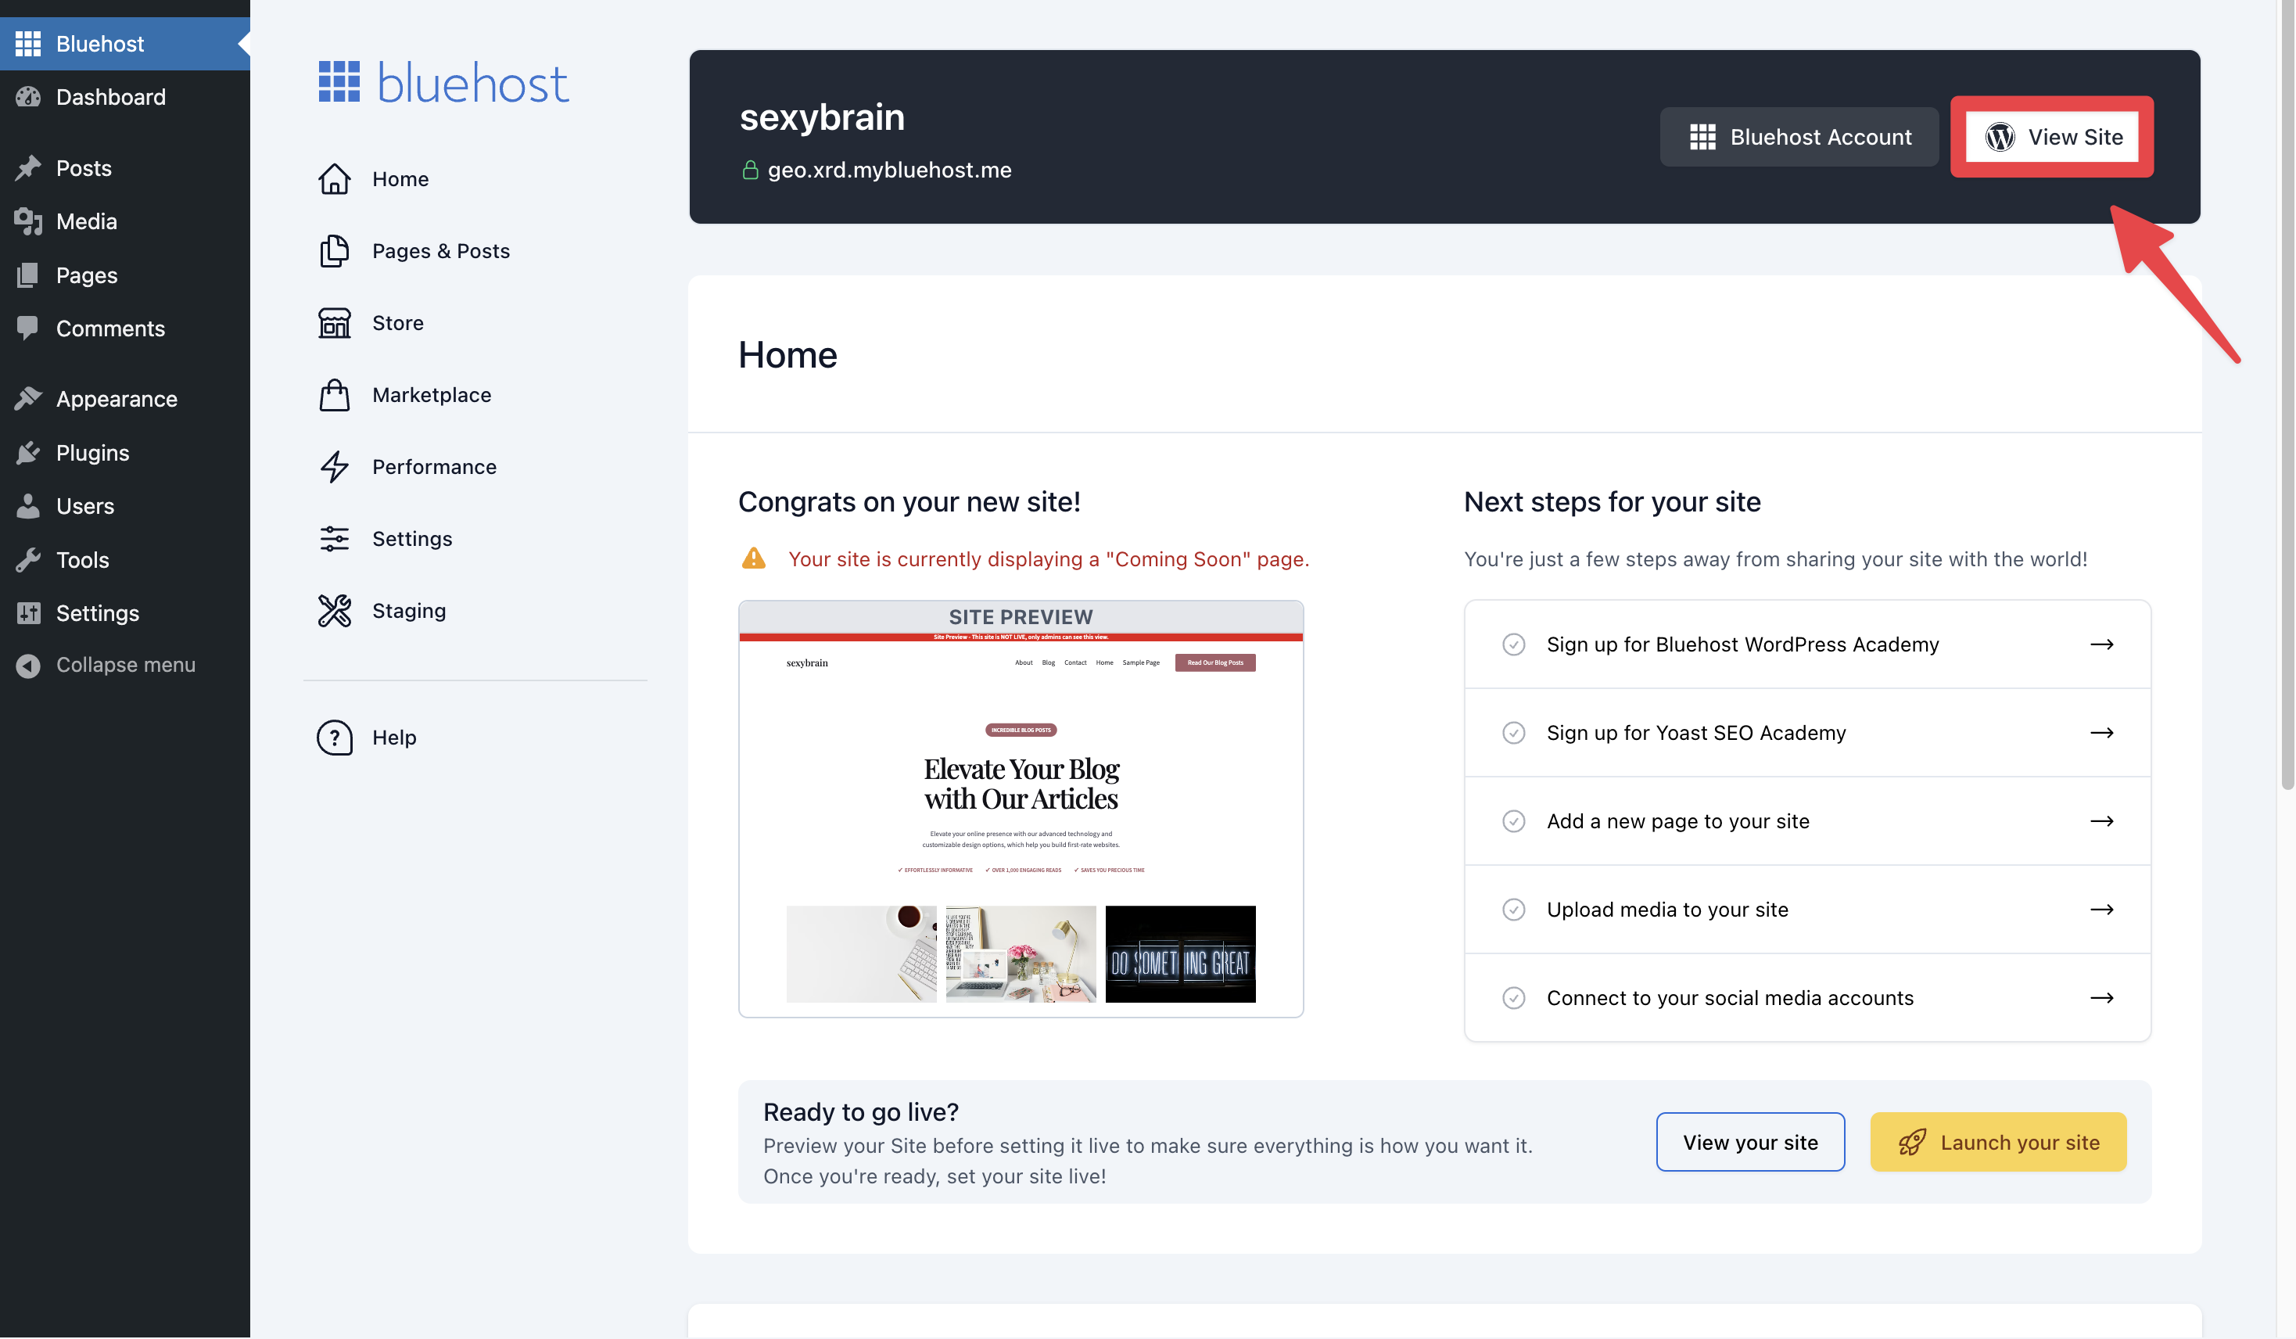The image size is (2296, 1339).
Task: Click the Marketplace shopping bag icon
Action: [x=335, y=395]
